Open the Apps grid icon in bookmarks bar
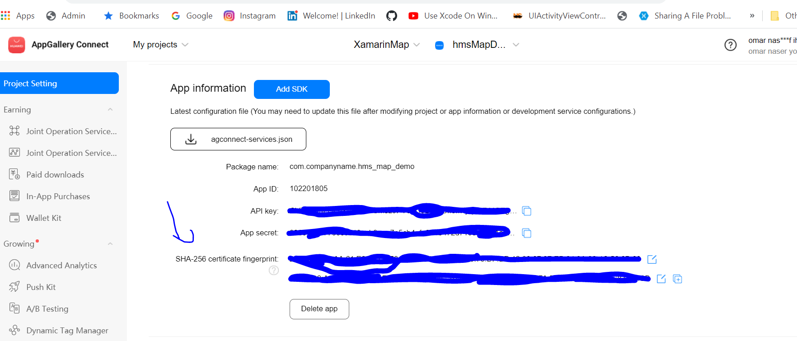The image size is (797, 341). tap(5, 16)
